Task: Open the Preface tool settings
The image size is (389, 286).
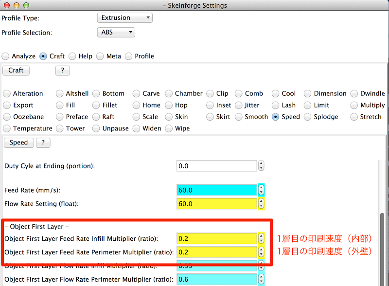Action: click(59, 117)
